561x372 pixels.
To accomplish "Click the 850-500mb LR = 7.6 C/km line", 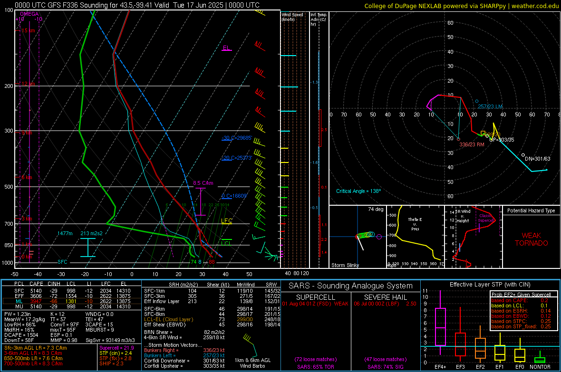I will 33,358.
